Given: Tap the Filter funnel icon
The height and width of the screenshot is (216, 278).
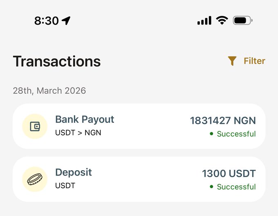Looking at the screenshot, I should (232, 61).
